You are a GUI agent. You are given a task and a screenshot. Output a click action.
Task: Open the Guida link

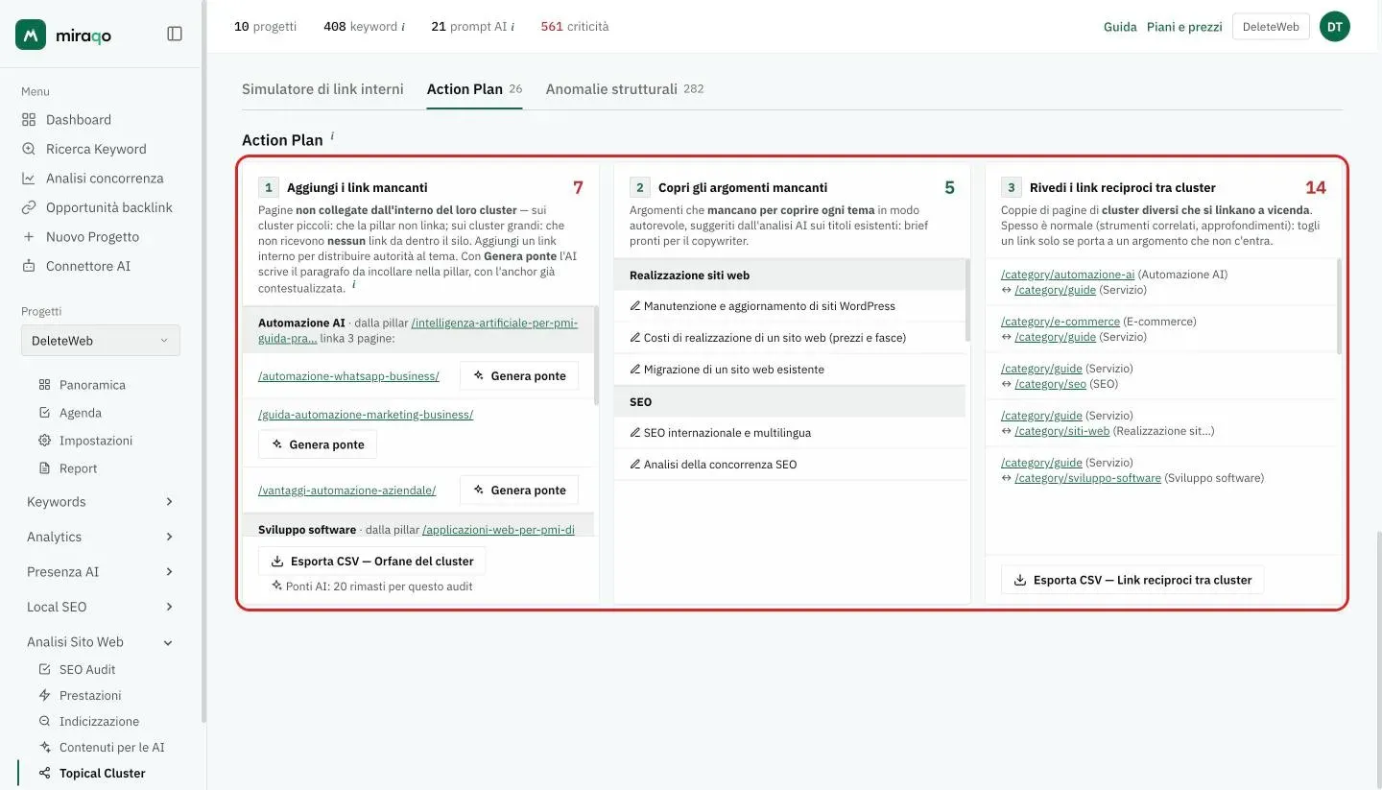[1120, 27]
